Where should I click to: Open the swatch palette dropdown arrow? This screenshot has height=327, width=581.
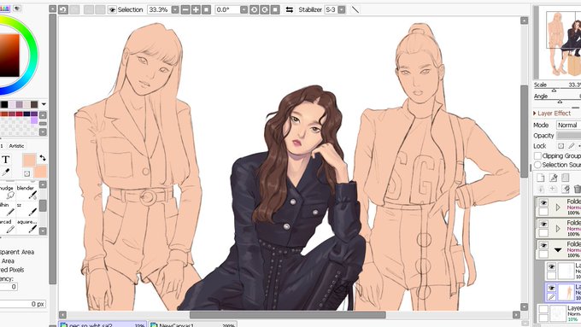(44, 104)
